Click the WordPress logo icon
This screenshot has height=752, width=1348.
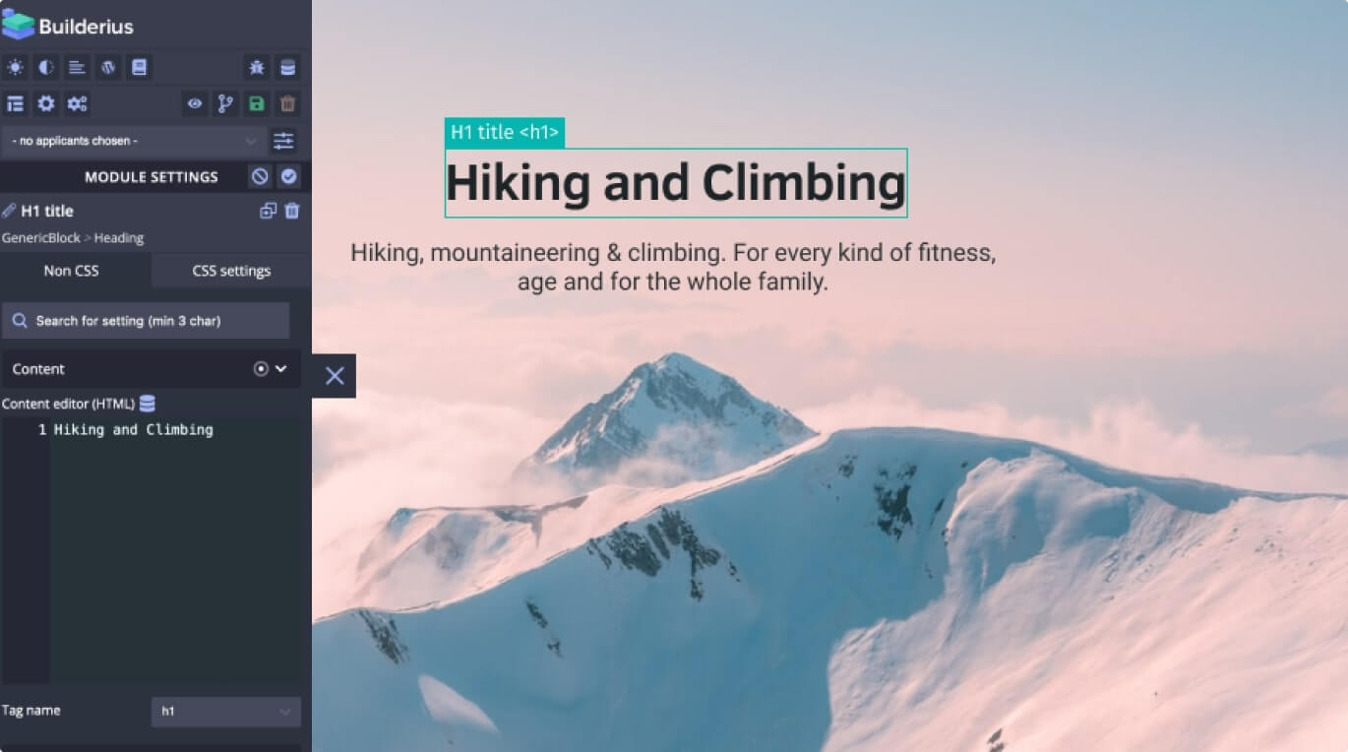click(108, 68)
